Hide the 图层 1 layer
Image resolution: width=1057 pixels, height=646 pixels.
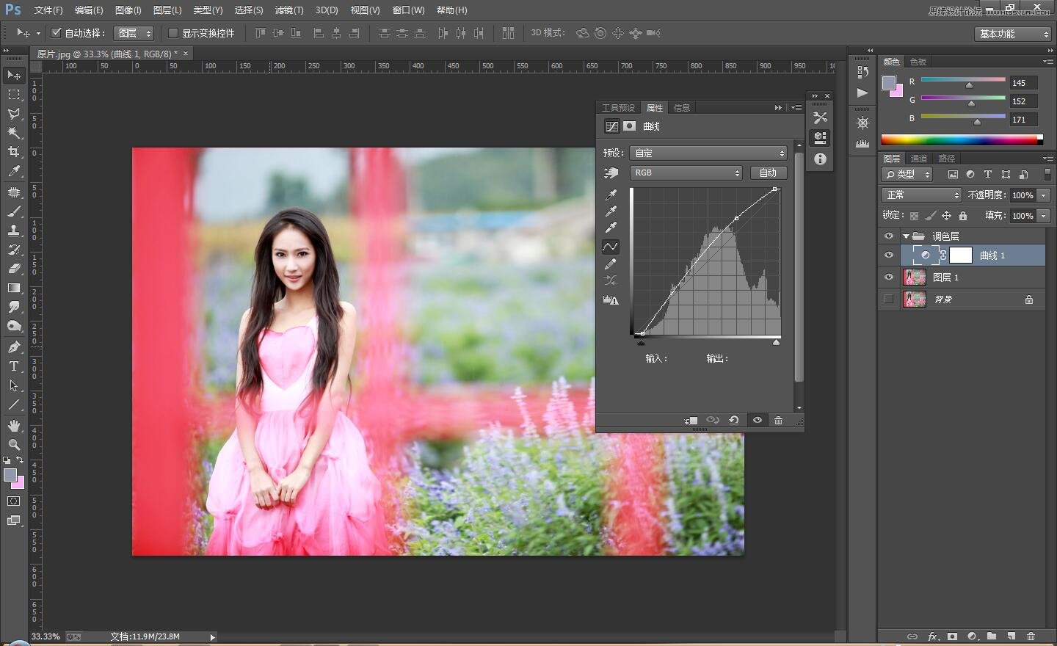889,277
